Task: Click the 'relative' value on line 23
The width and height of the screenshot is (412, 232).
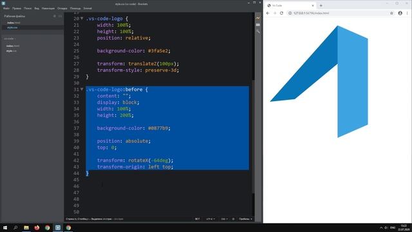Action: click(136, 38)
